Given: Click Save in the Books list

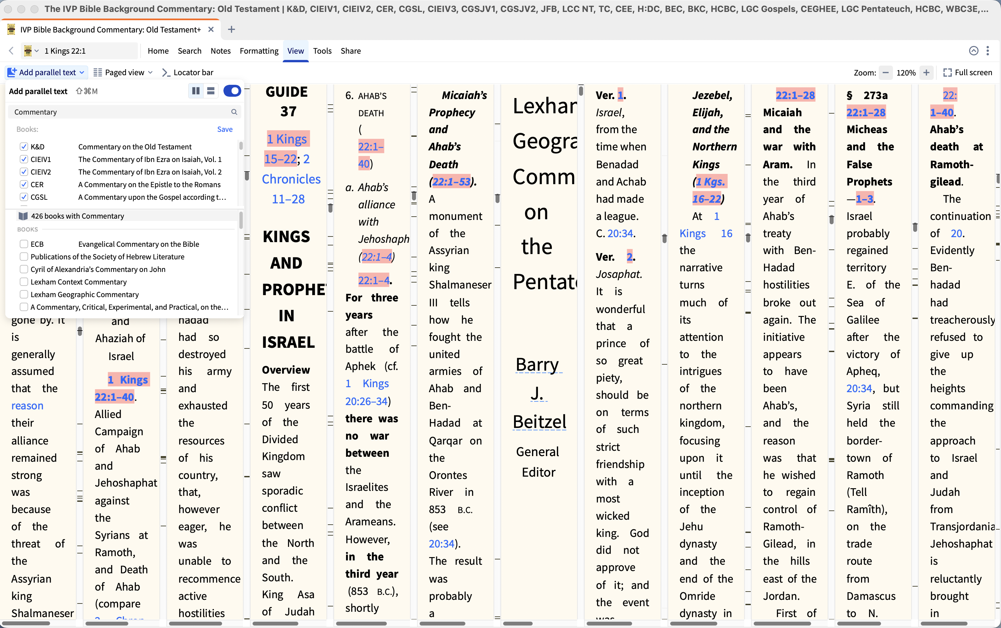Looking at the screenshot, I should click(x=225, y=129).
